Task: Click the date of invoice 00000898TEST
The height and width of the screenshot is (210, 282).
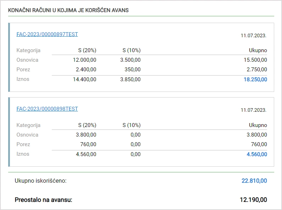Action: [x=253, y=110]
